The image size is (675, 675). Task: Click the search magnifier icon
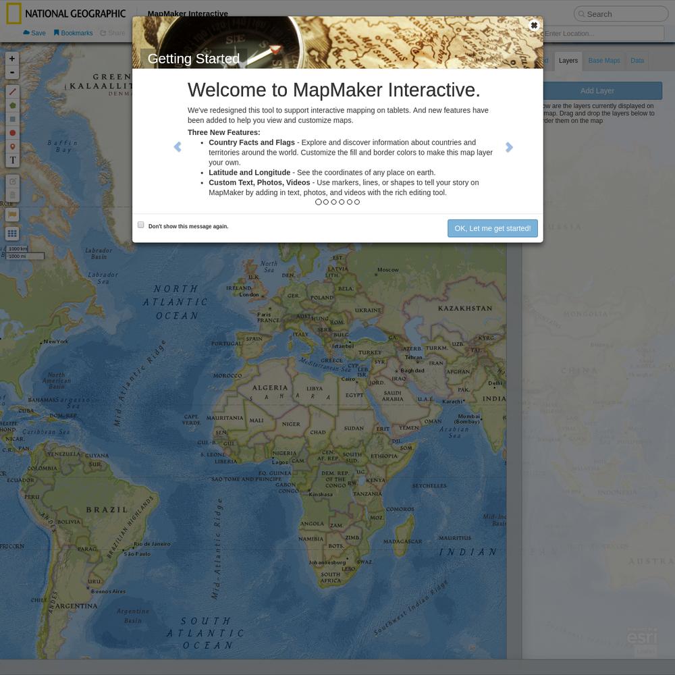(581, 14)
